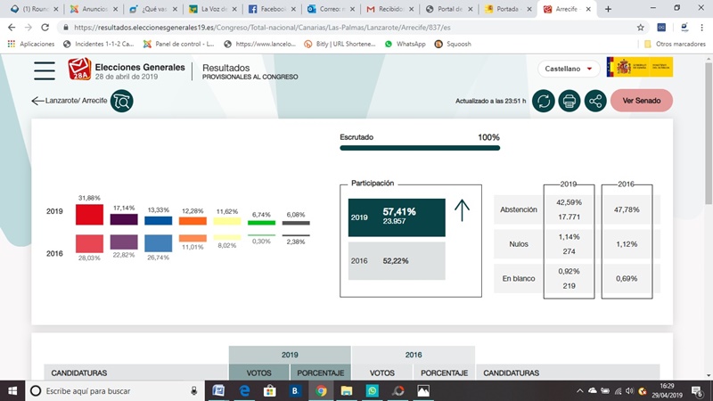Open Chrome from the Windows taskbar
This screenshot has width=713, height=401.
[321, 390]
